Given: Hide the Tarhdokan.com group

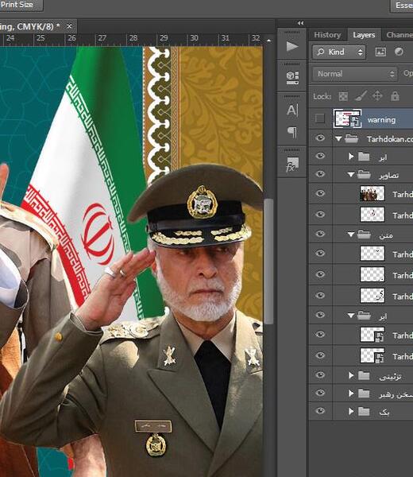Looking at the screenshot, I should [320, 138].
